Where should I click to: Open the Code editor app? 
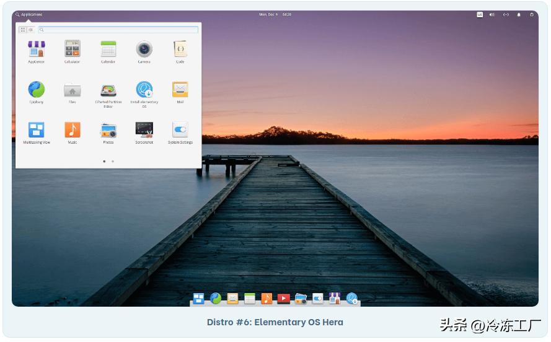[x=180, y=51]
